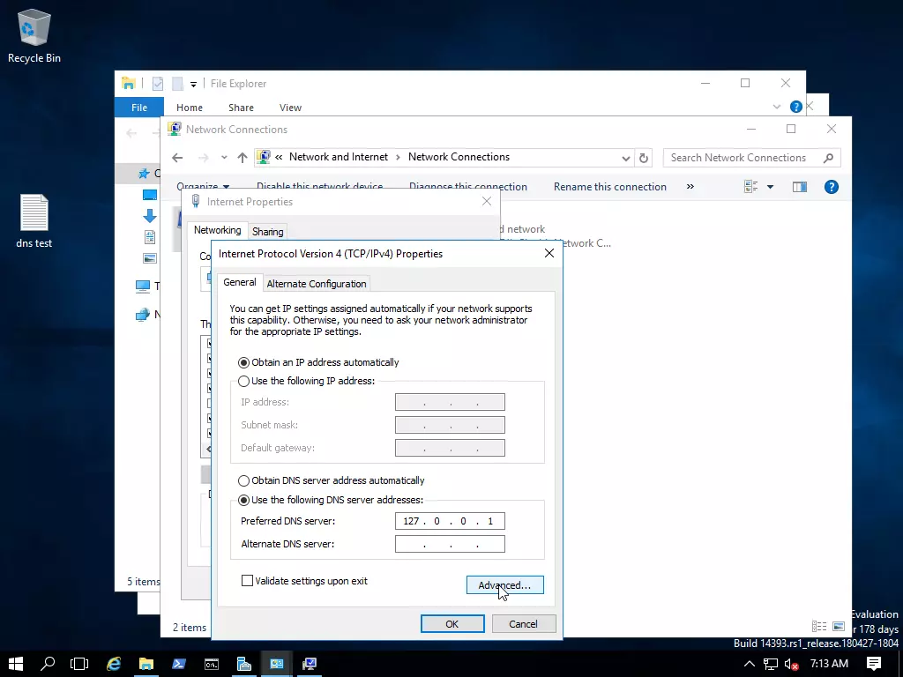The image size is (903, 677).
Task: Change your view icon in Network Connections
Action: tap(751, 187)
